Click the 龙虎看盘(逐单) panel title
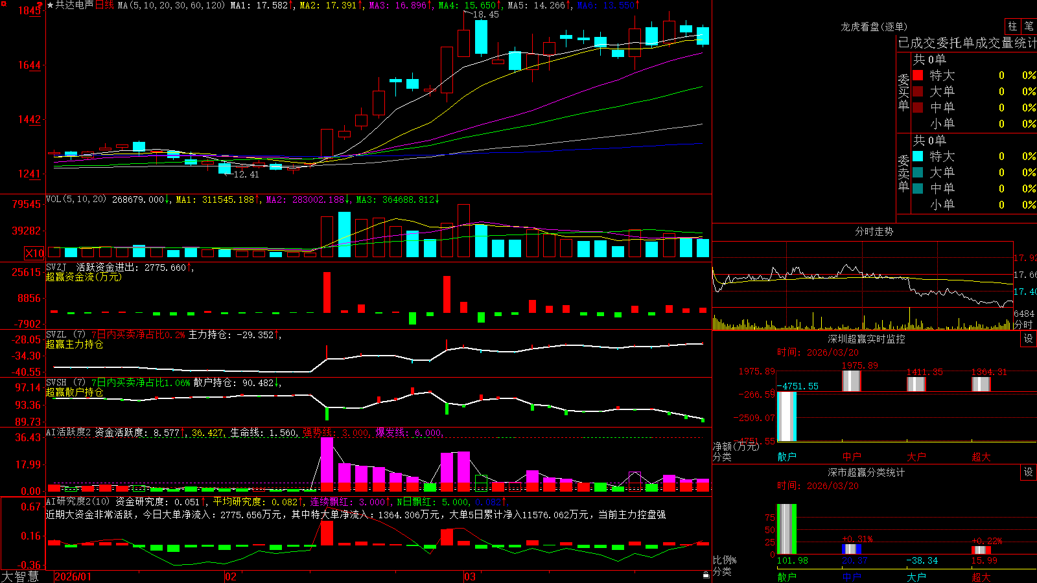 [x=874, y=27]
